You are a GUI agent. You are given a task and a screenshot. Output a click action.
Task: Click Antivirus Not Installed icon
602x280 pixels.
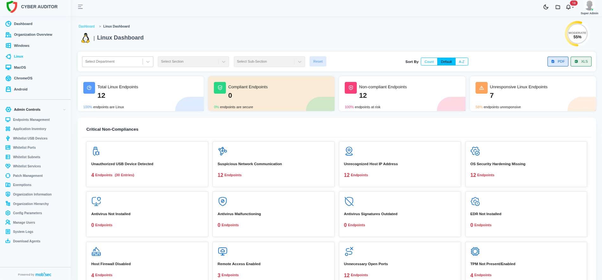click(96, 201)
